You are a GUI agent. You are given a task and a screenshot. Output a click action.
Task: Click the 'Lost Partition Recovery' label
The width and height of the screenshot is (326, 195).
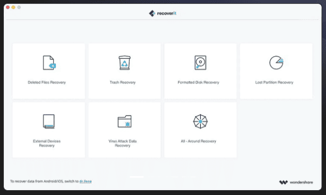coord(274,83)
